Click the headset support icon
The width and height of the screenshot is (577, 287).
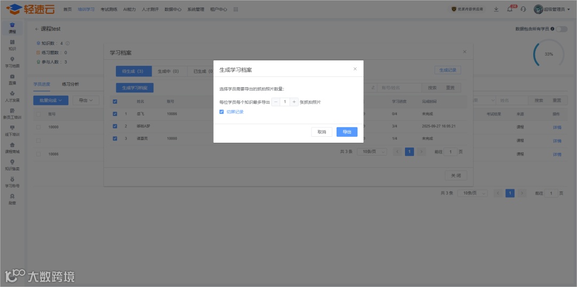pos(523,9)
